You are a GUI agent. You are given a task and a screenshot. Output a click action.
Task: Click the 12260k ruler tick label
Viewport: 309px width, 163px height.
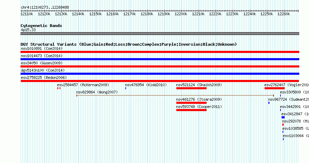coord(284,14)
